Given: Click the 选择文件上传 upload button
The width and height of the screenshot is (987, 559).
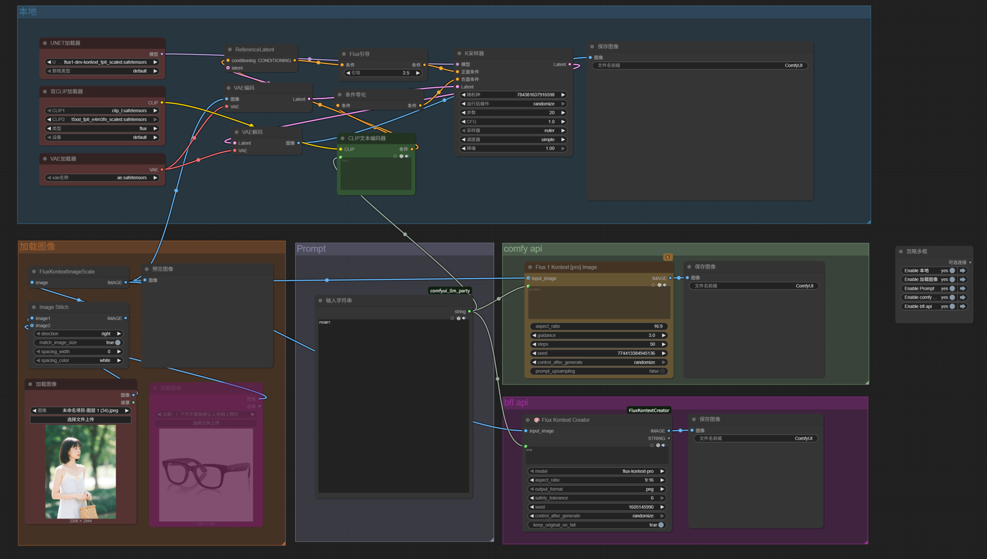Looking at the screenshot, I should 81,419.
